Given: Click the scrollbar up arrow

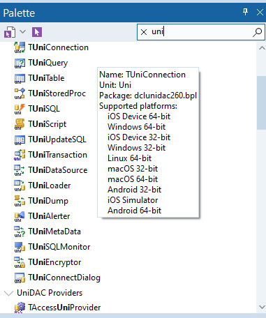Looking at the screenshot, I should [x=262, y=48].
